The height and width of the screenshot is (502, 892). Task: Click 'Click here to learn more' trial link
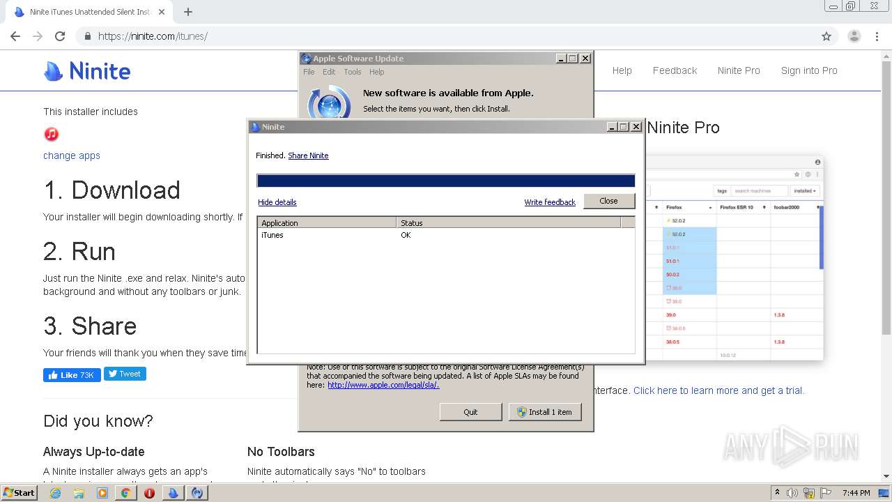pyautogui.click(x=718, y=390)
